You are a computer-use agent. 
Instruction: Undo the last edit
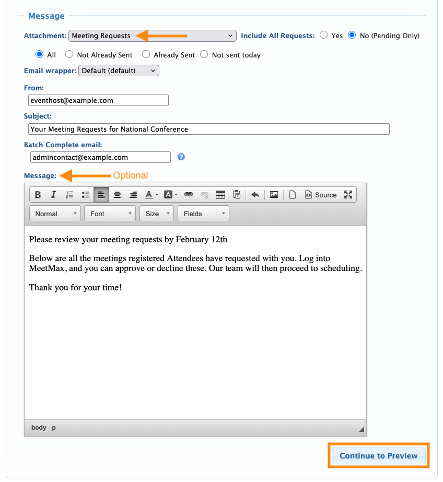point(255,195)
